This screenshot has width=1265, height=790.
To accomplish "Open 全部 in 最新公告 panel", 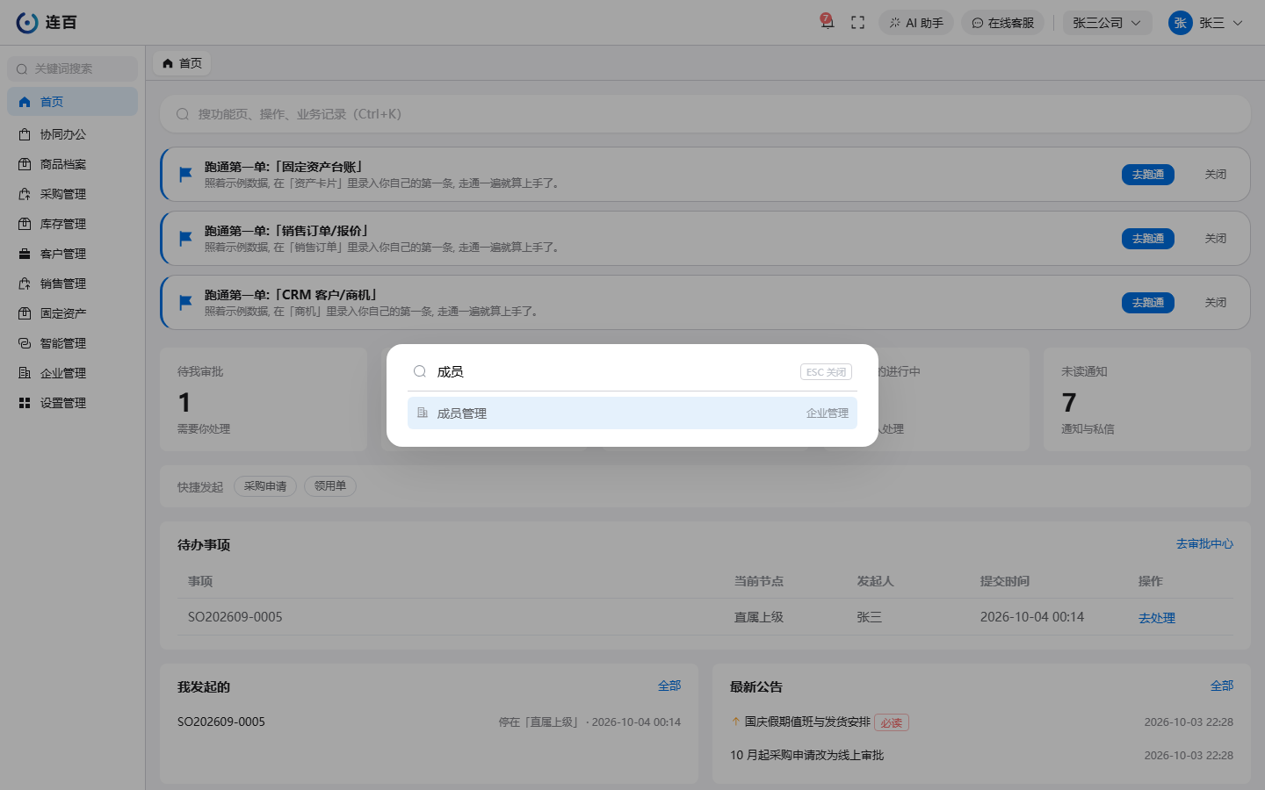I will [x=1222, y=686].
